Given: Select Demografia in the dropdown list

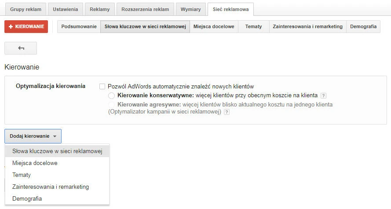Looking at the screenshot, I should click(x=27, y=199).
